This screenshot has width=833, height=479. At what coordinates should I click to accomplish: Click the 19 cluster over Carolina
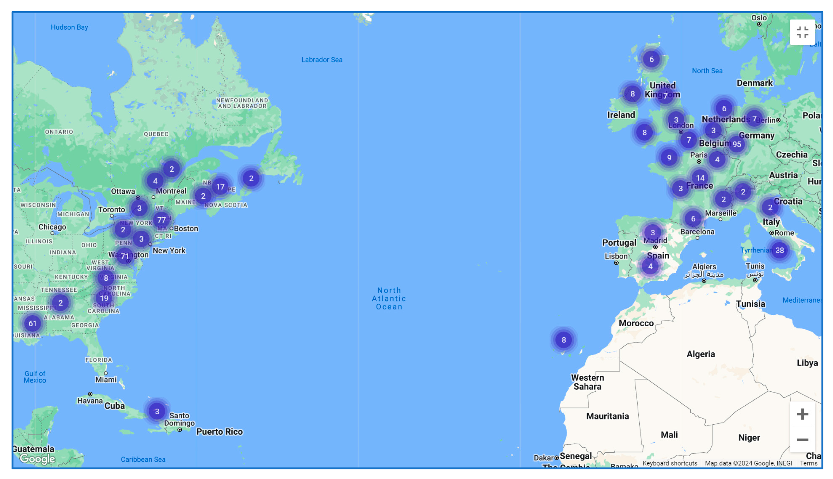coord(104,298)
